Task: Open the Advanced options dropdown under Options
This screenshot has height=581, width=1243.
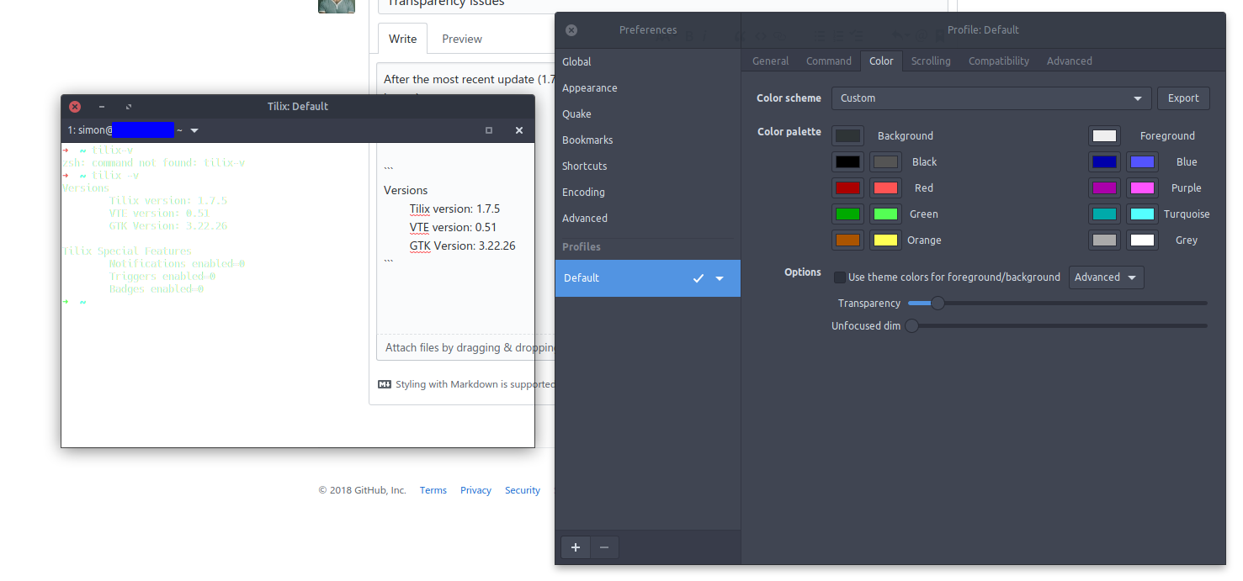Action: click(x=1106, y=277)
